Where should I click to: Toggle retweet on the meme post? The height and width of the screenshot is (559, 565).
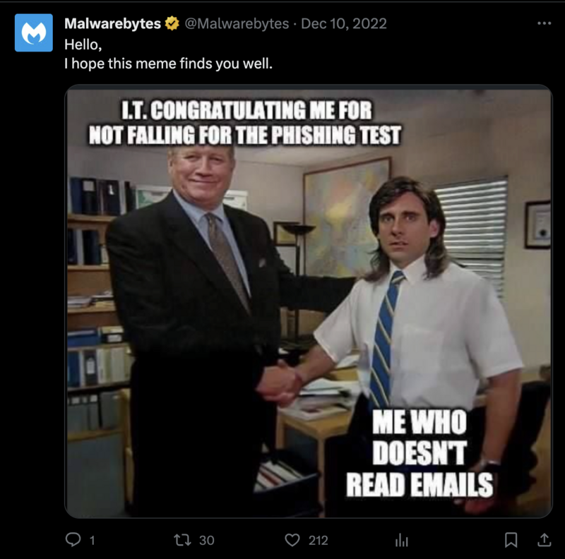tap(184, 539)
